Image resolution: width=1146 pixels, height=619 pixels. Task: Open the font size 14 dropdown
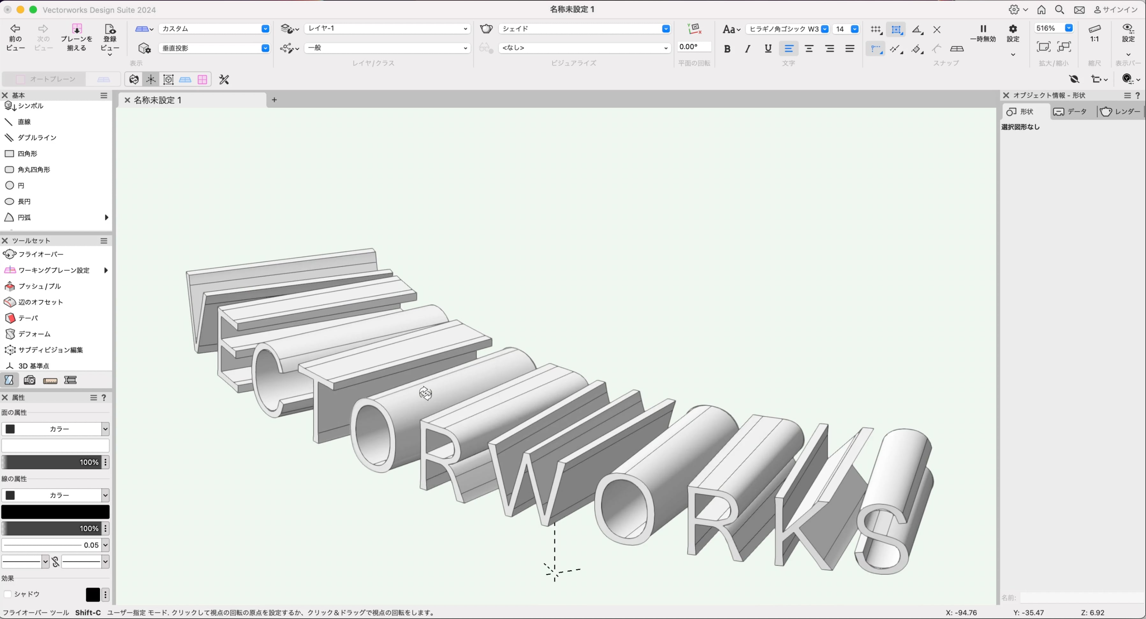pos(846,29)
